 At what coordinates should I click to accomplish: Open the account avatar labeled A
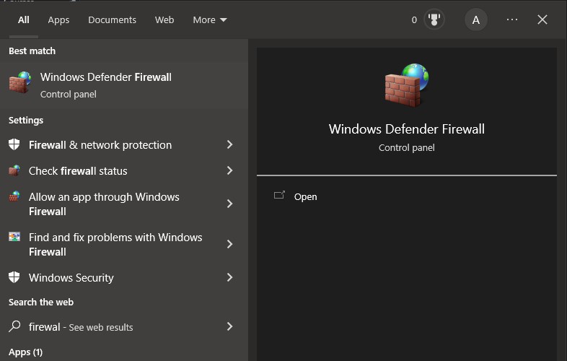click(x=476, y=19)
